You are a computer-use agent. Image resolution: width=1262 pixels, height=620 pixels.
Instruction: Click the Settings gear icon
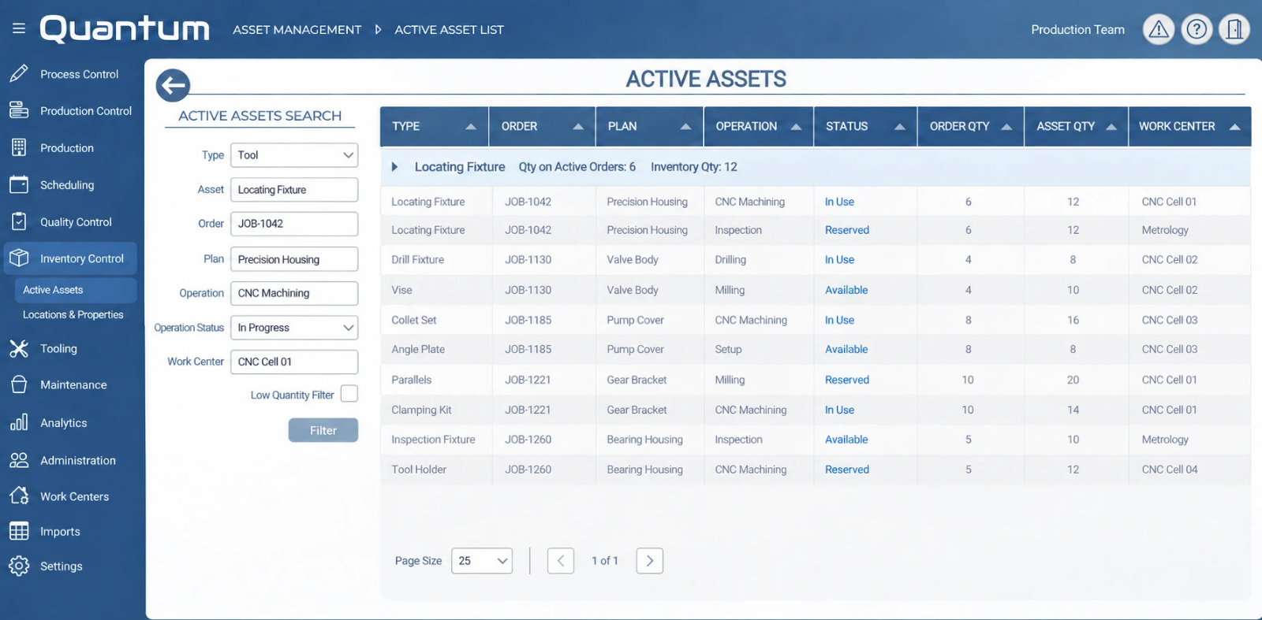[x=19, y=566]
